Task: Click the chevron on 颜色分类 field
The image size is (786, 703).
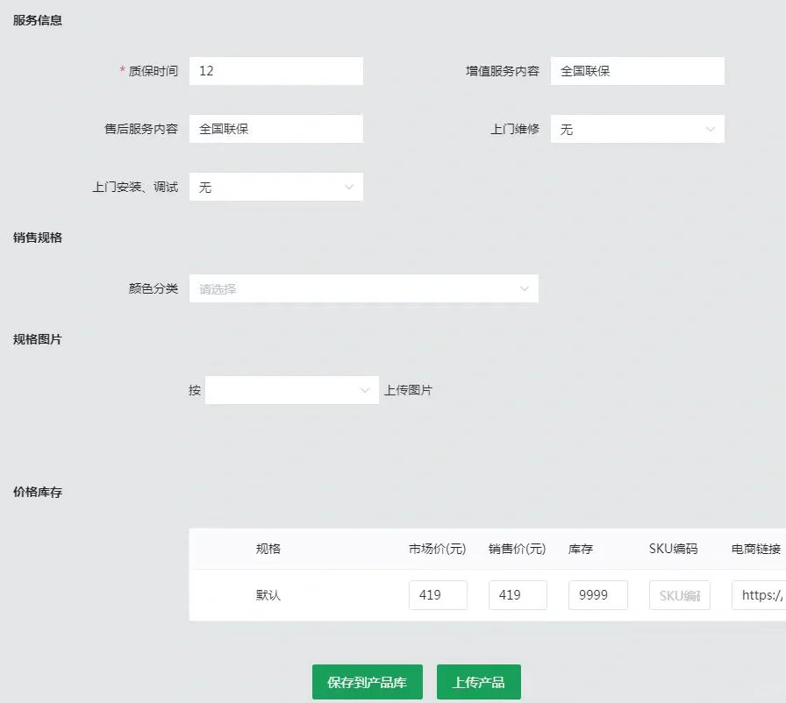Action: click(525, 288)
